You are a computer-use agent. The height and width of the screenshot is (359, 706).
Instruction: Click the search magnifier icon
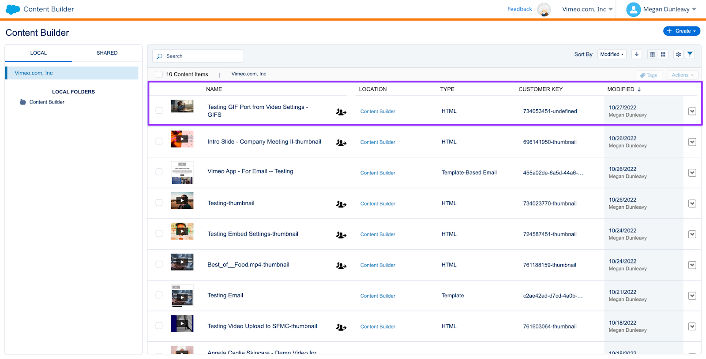160,56
